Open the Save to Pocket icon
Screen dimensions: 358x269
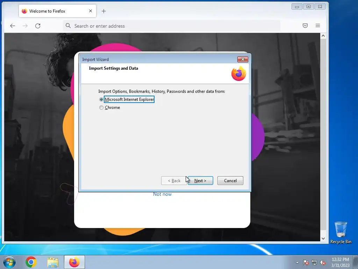pyautogui.click(x=305, y=26)
